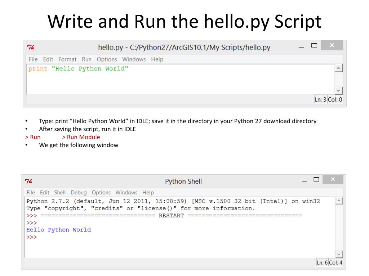Open Windows menu in Python Shell window
The image size is (369, 276).
point(126,193)
